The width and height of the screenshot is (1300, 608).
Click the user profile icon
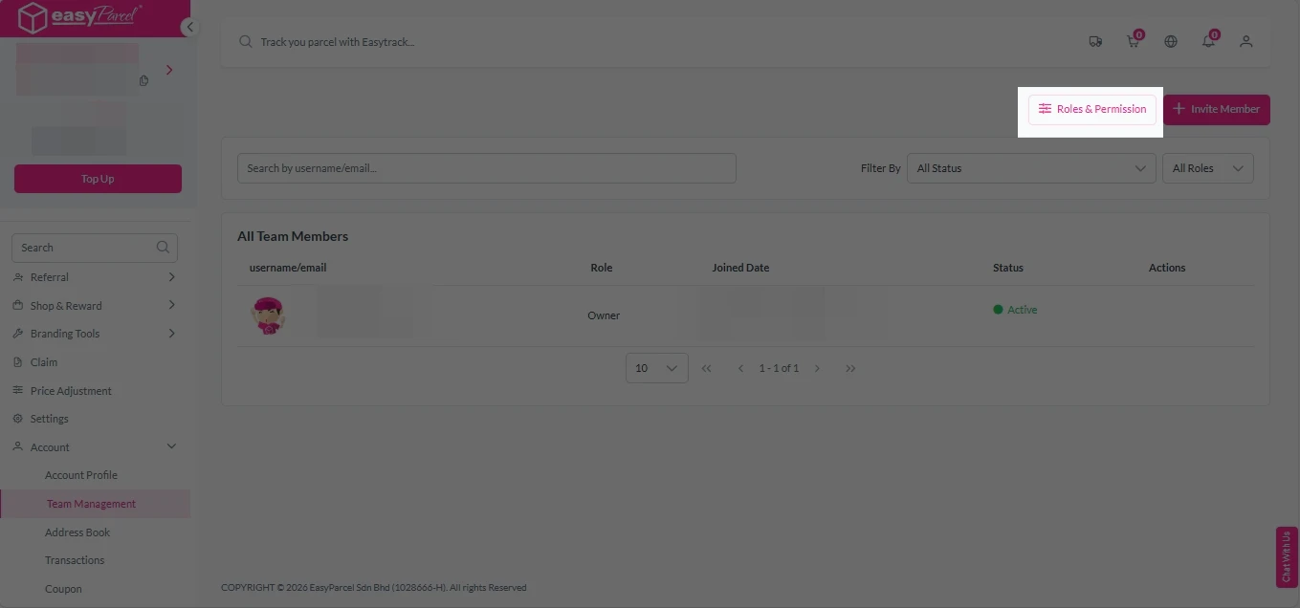(1245, 42)
